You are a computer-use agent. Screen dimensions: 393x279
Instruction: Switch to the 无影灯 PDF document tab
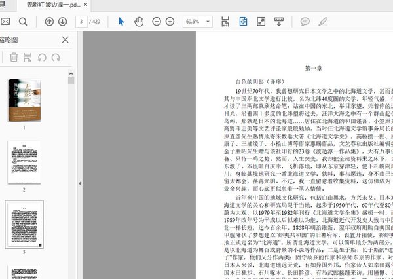coord(54,5)
